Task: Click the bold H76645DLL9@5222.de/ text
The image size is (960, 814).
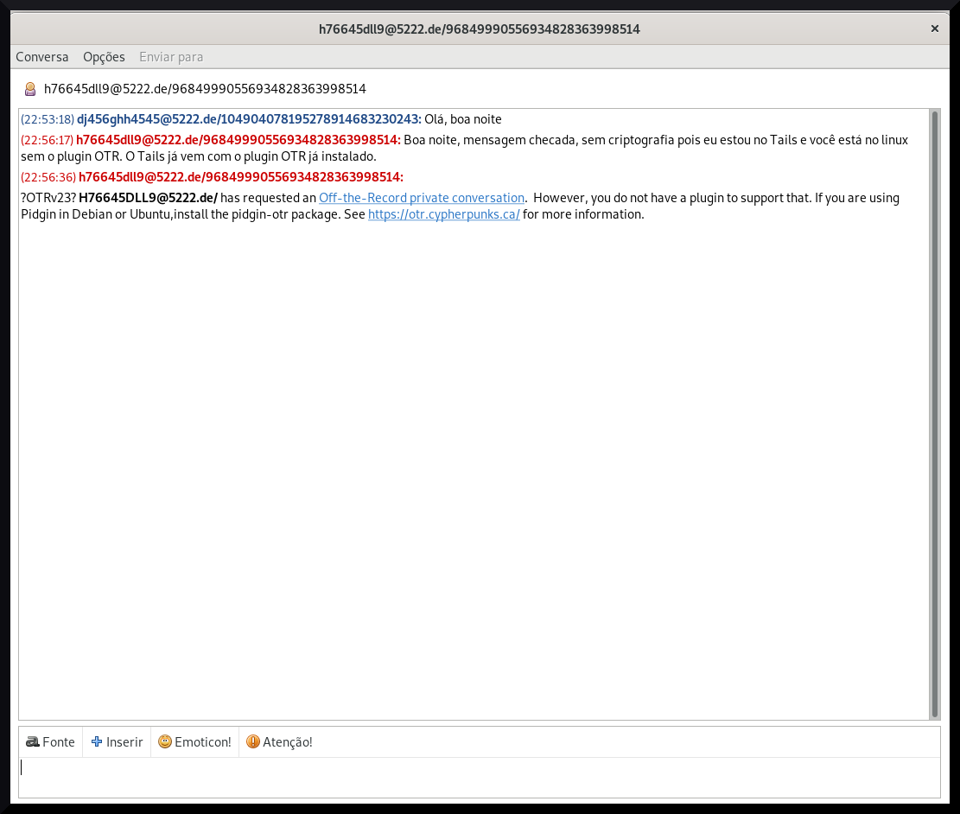Action: pos(148,198)
